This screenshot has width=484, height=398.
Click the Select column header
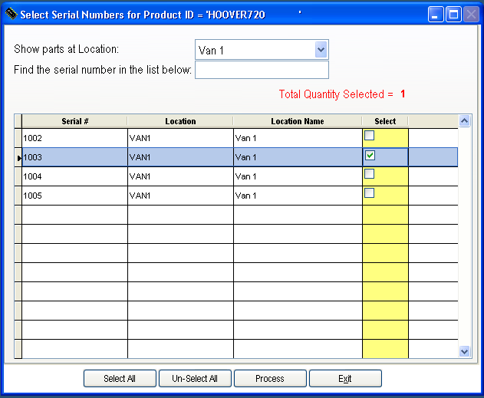[385, 121]
